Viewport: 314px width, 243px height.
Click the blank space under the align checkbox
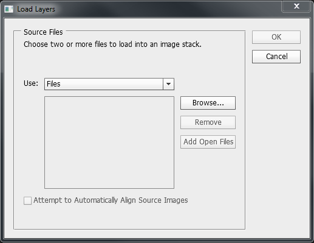tap(129, 217)
